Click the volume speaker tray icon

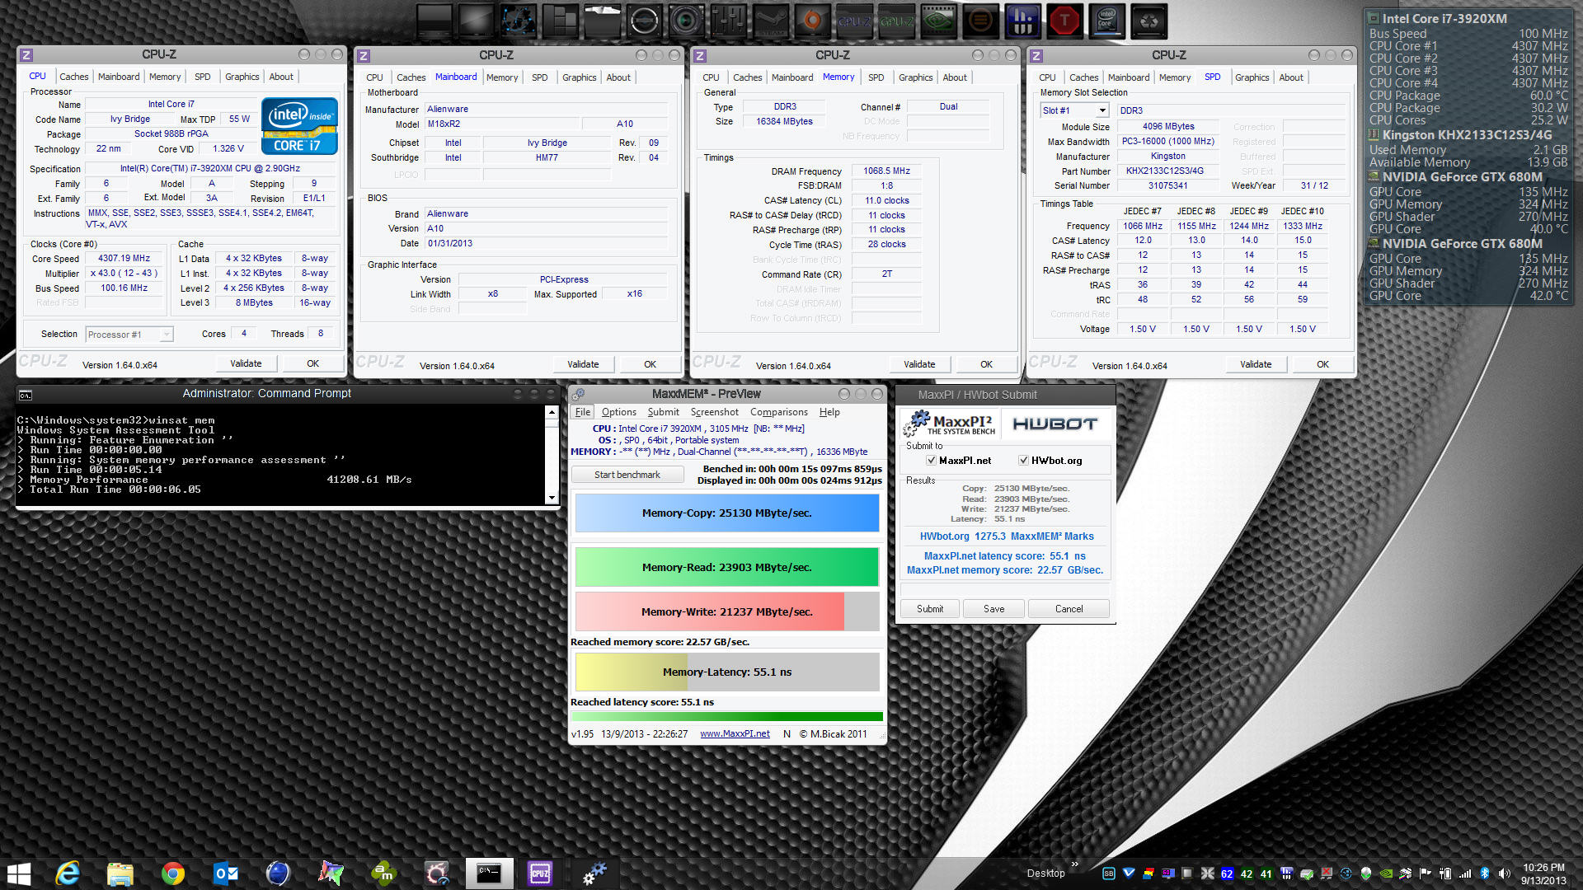coord(1505,874)
